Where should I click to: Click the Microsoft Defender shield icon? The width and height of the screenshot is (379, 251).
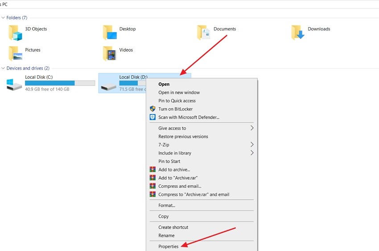[x=152, y=117]
